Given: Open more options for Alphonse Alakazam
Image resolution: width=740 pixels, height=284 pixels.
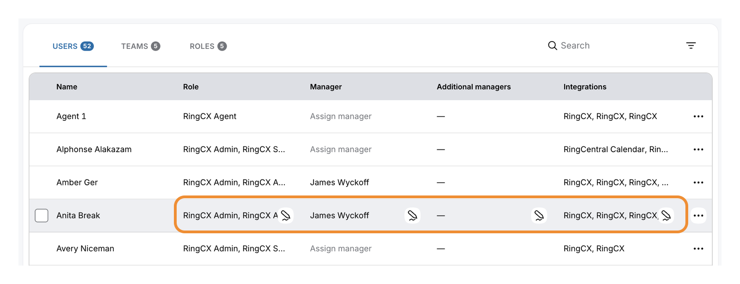Looking at the screenshot, I should click(x=698, y=149).
